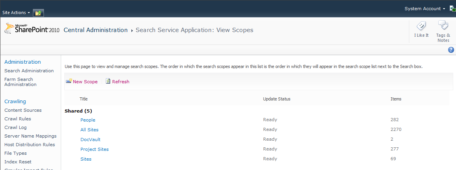Click the I Like It tag icon
The height and width of the screenshot is (170, 456).
tap(421, 26)
